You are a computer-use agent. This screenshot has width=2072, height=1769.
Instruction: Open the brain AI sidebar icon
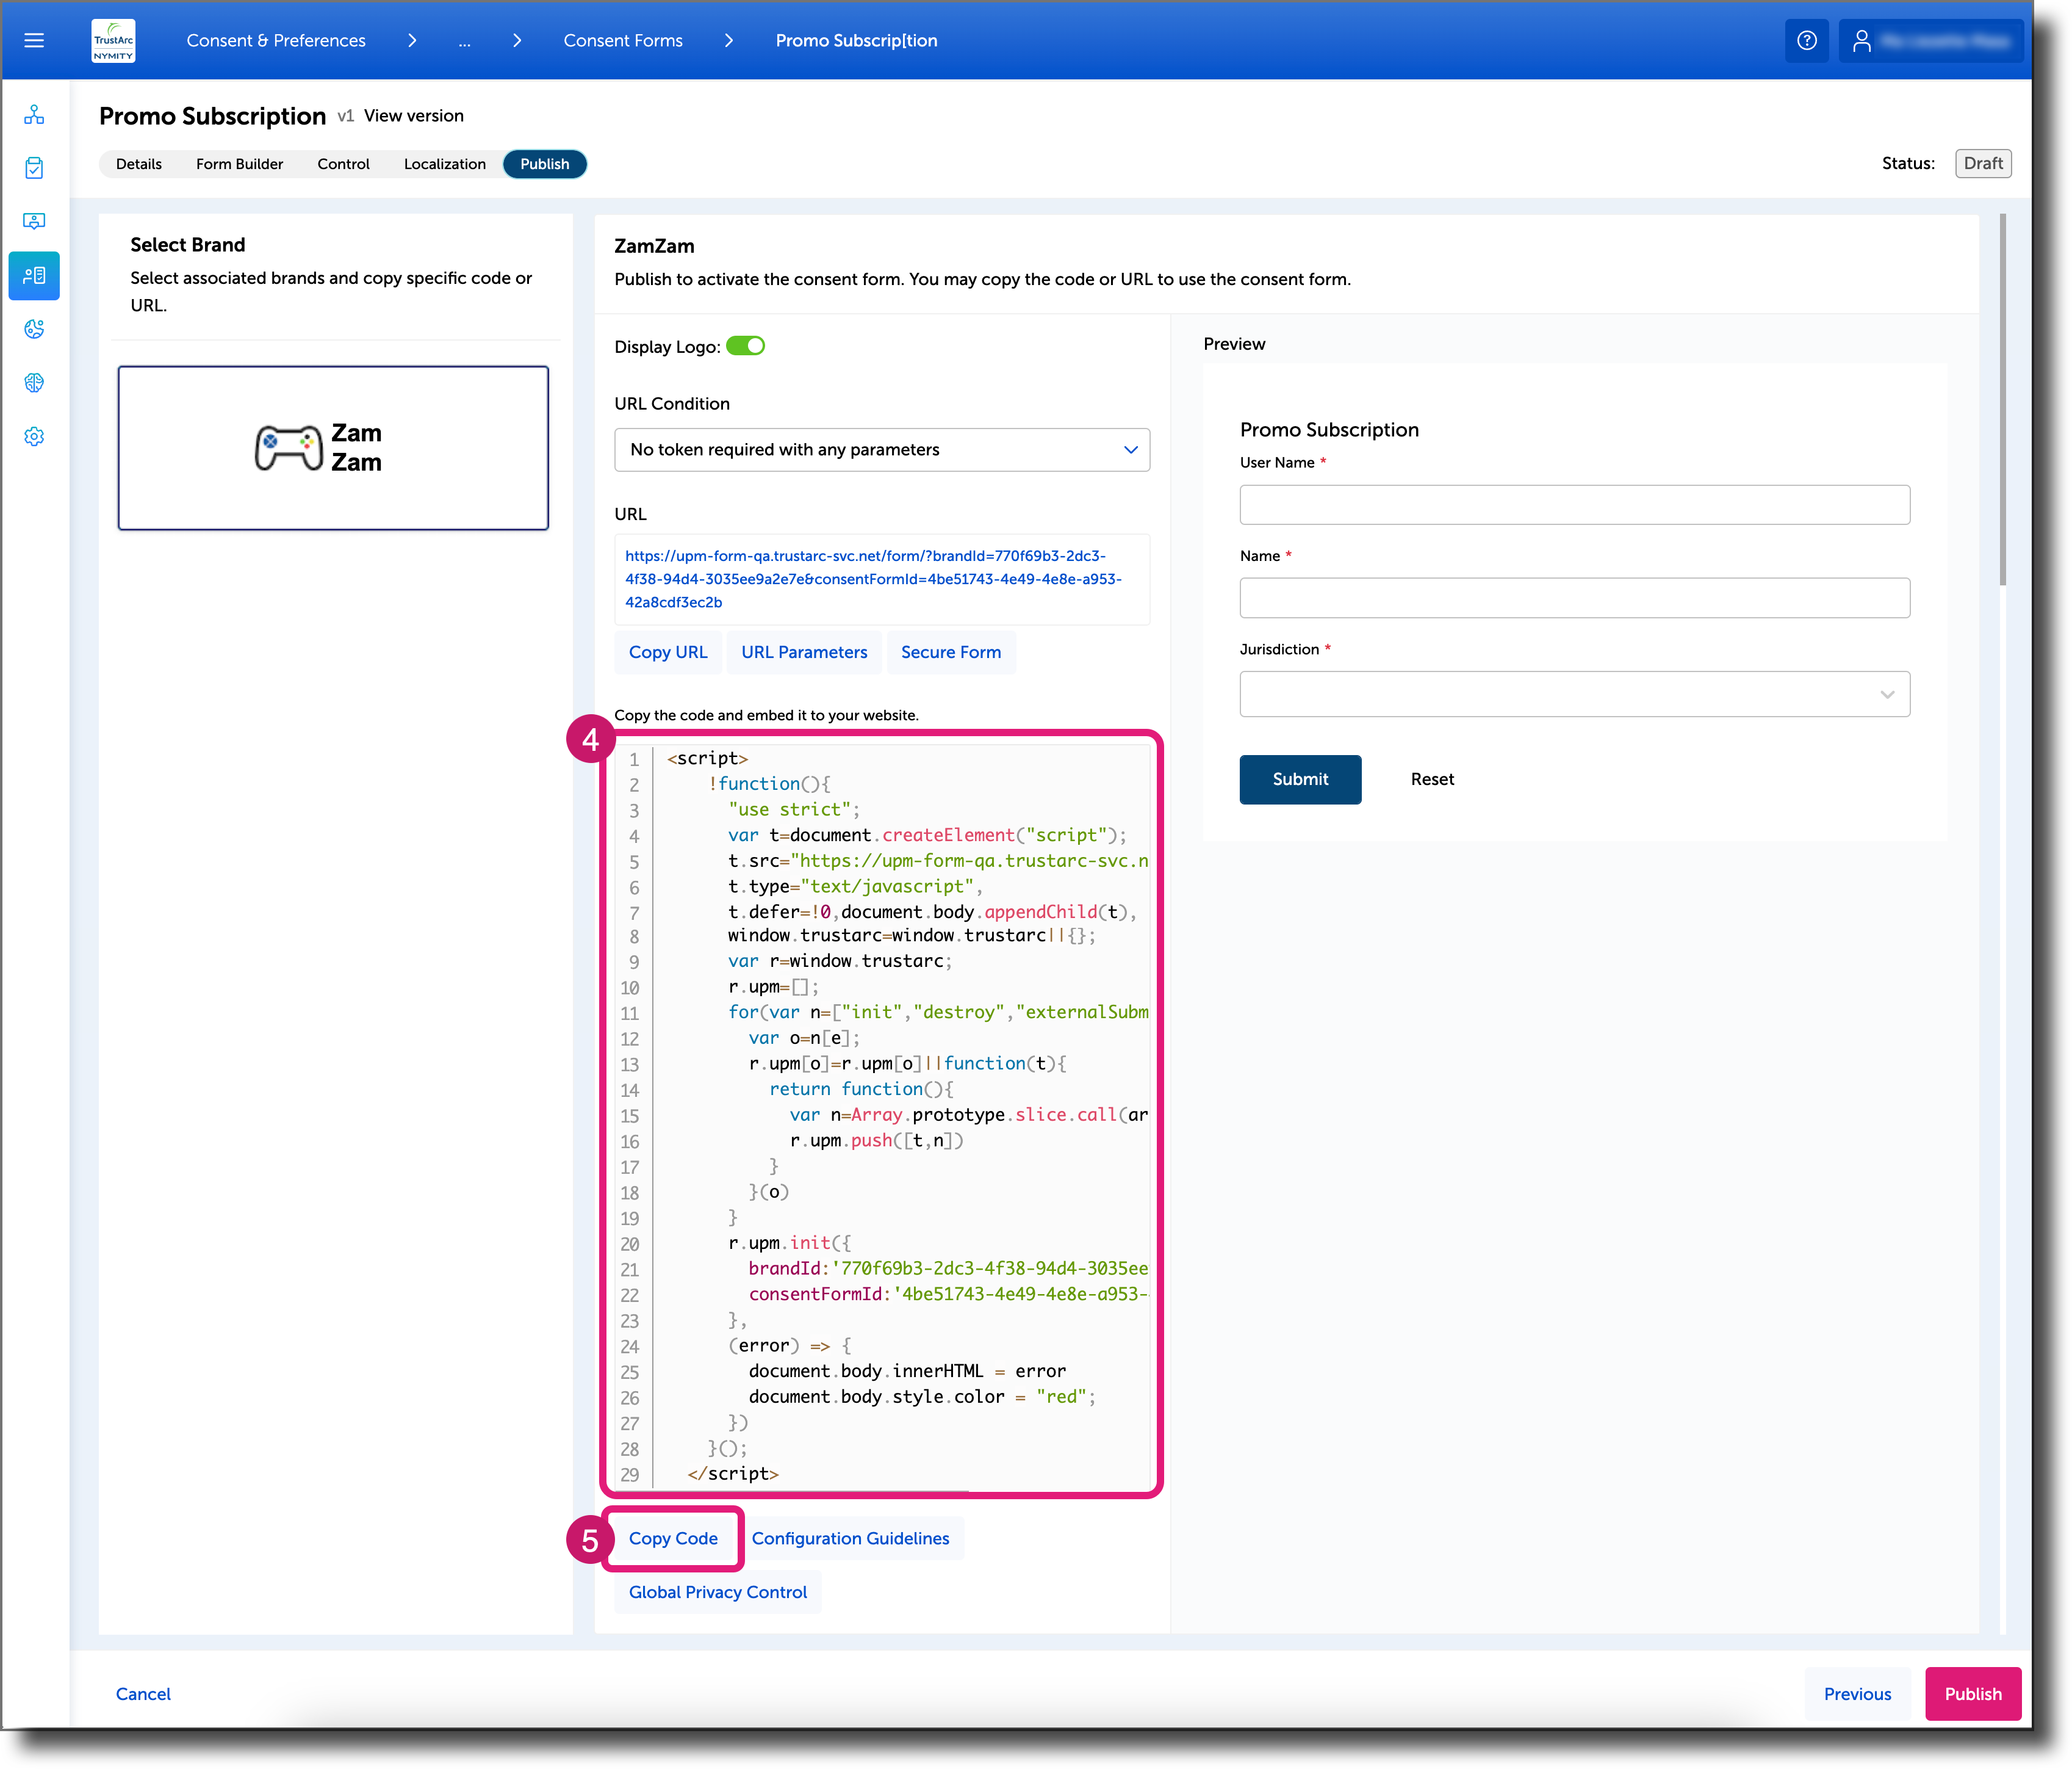click(34, 383)
